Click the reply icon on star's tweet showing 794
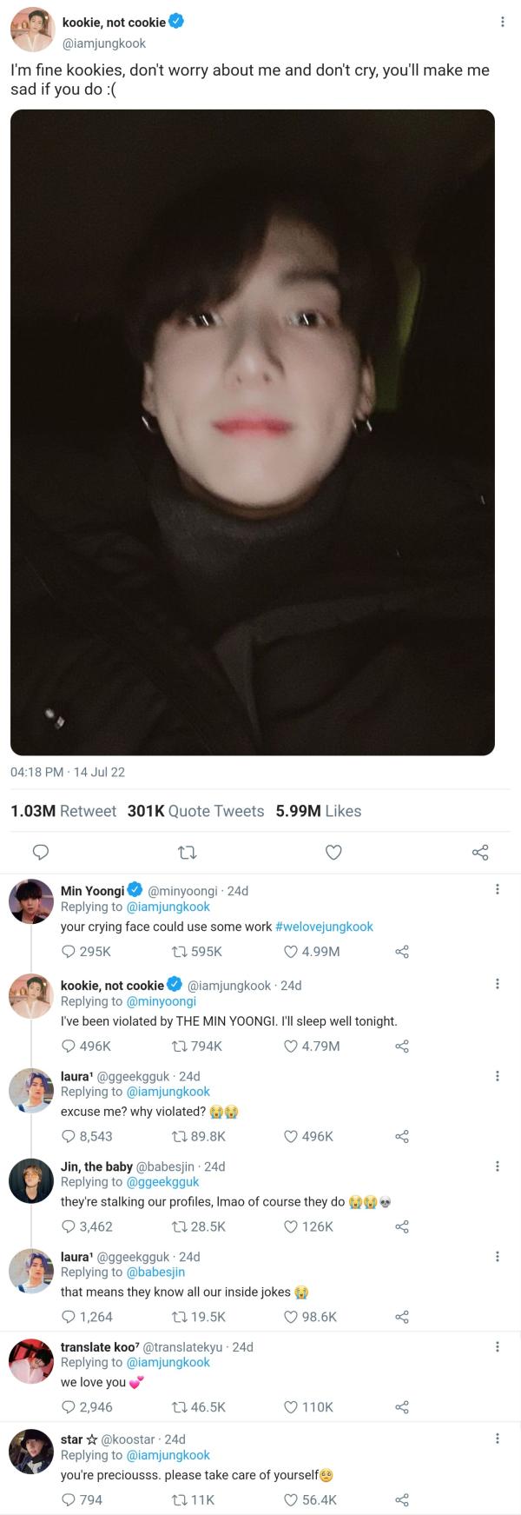521x1515 pixels. (69, 1500)
